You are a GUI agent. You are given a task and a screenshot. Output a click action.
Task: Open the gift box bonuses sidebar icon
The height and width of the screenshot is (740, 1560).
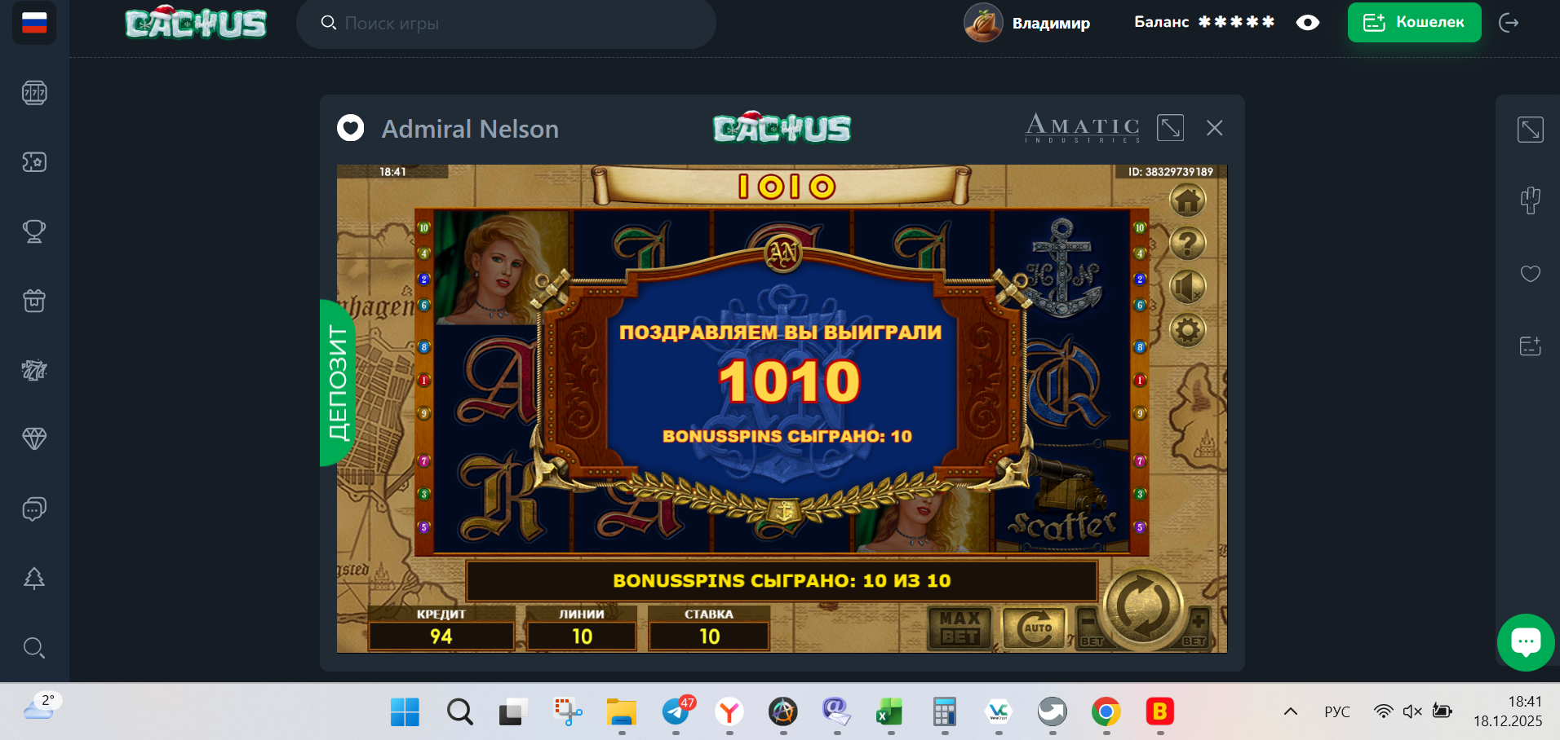tap(34, 301)
